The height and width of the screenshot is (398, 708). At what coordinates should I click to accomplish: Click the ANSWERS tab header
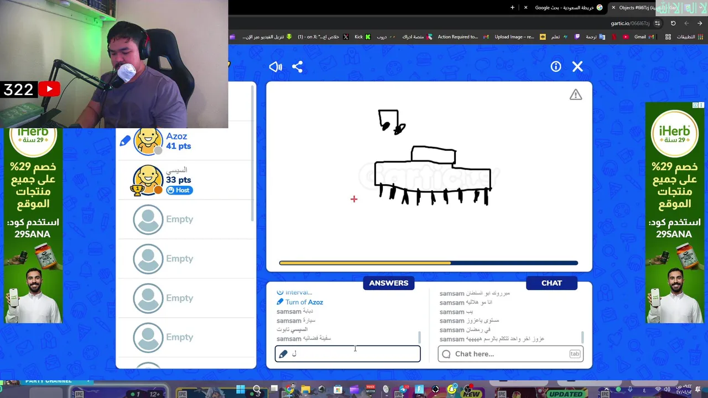389,283
